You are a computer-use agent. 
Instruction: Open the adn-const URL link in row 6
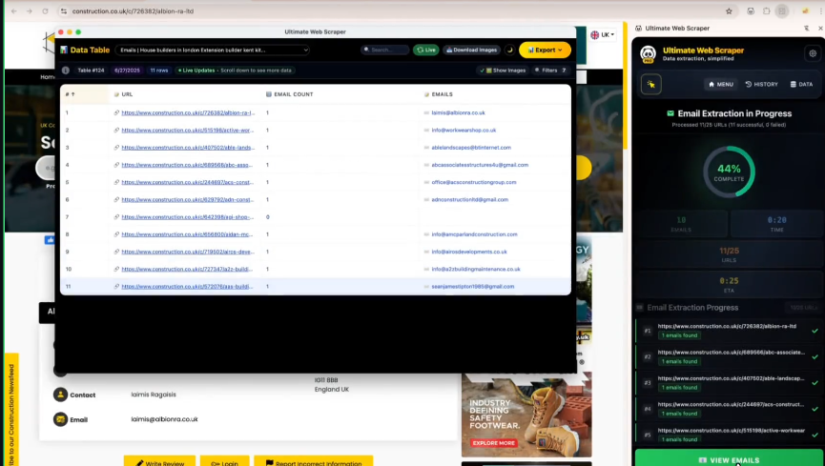pos(187,199)
